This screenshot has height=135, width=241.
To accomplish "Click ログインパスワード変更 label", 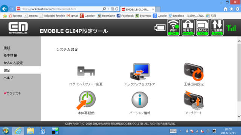I will tap(86, 84).
